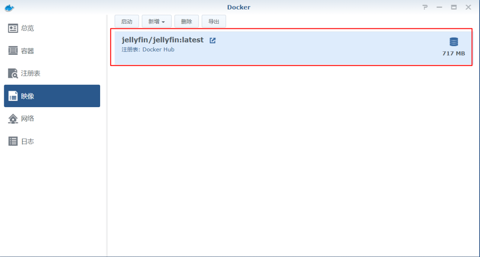Click the 717 MB size value

click(453, 54)
